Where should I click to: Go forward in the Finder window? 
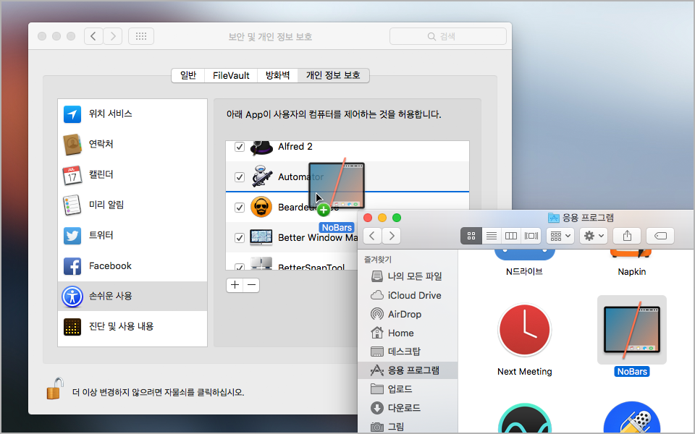(x=392, y=236)
